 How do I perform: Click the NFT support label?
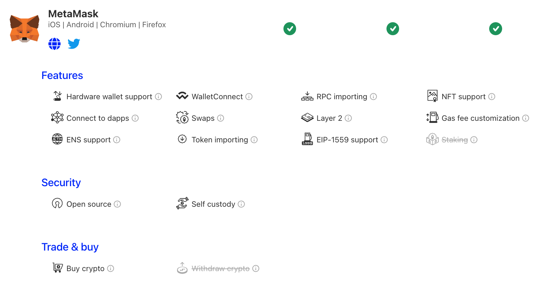pyautogui.click(x=464, y=97)
